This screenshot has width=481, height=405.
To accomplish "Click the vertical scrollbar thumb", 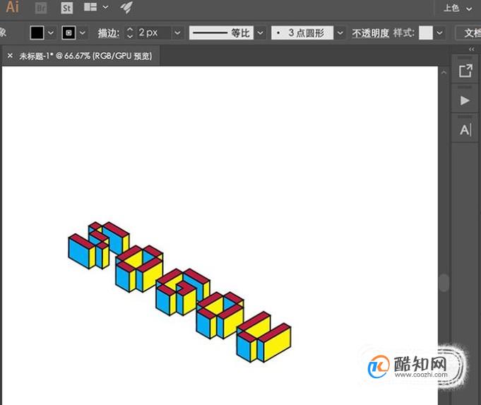I will point(444,283).
